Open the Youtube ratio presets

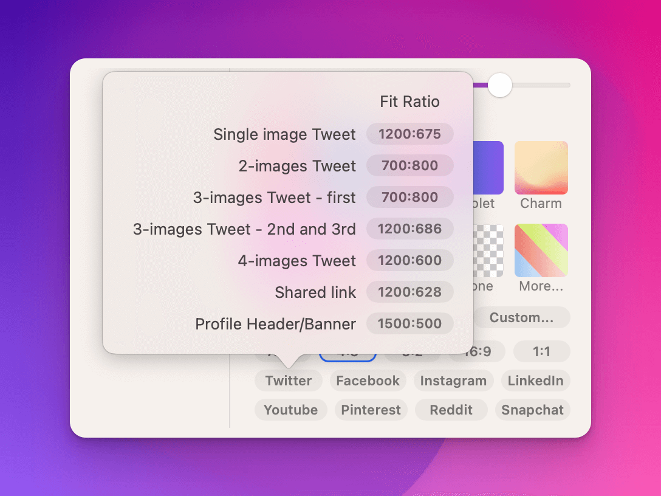(x=290, y=410)
